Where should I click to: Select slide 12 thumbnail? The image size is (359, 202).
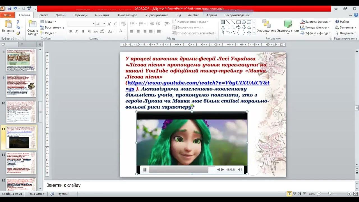(x=21, y=163)
